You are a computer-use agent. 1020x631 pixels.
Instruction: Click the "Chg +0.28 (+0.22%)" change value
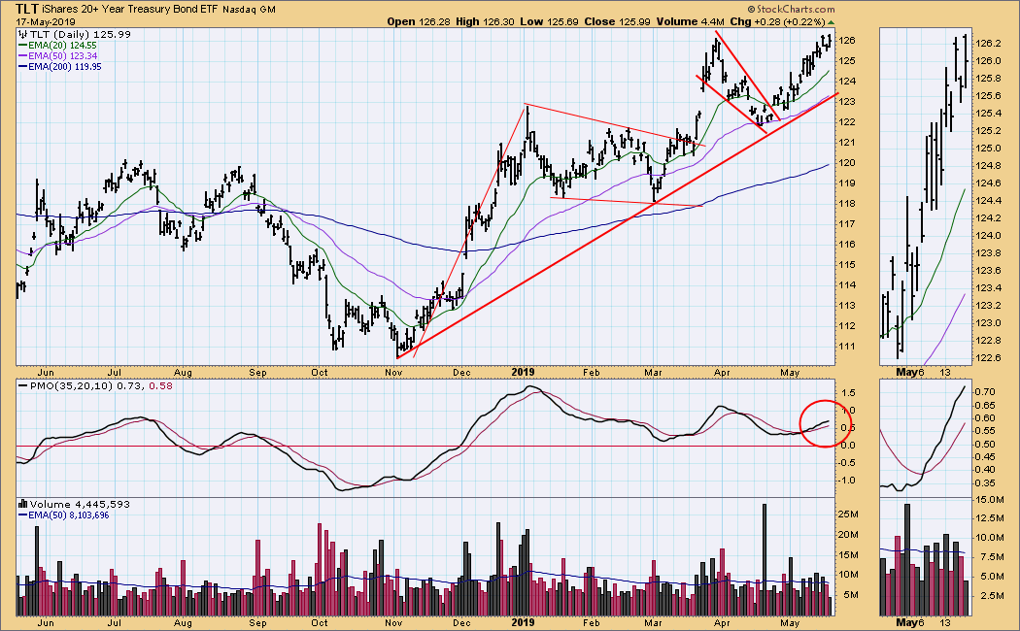pos(777,21)
